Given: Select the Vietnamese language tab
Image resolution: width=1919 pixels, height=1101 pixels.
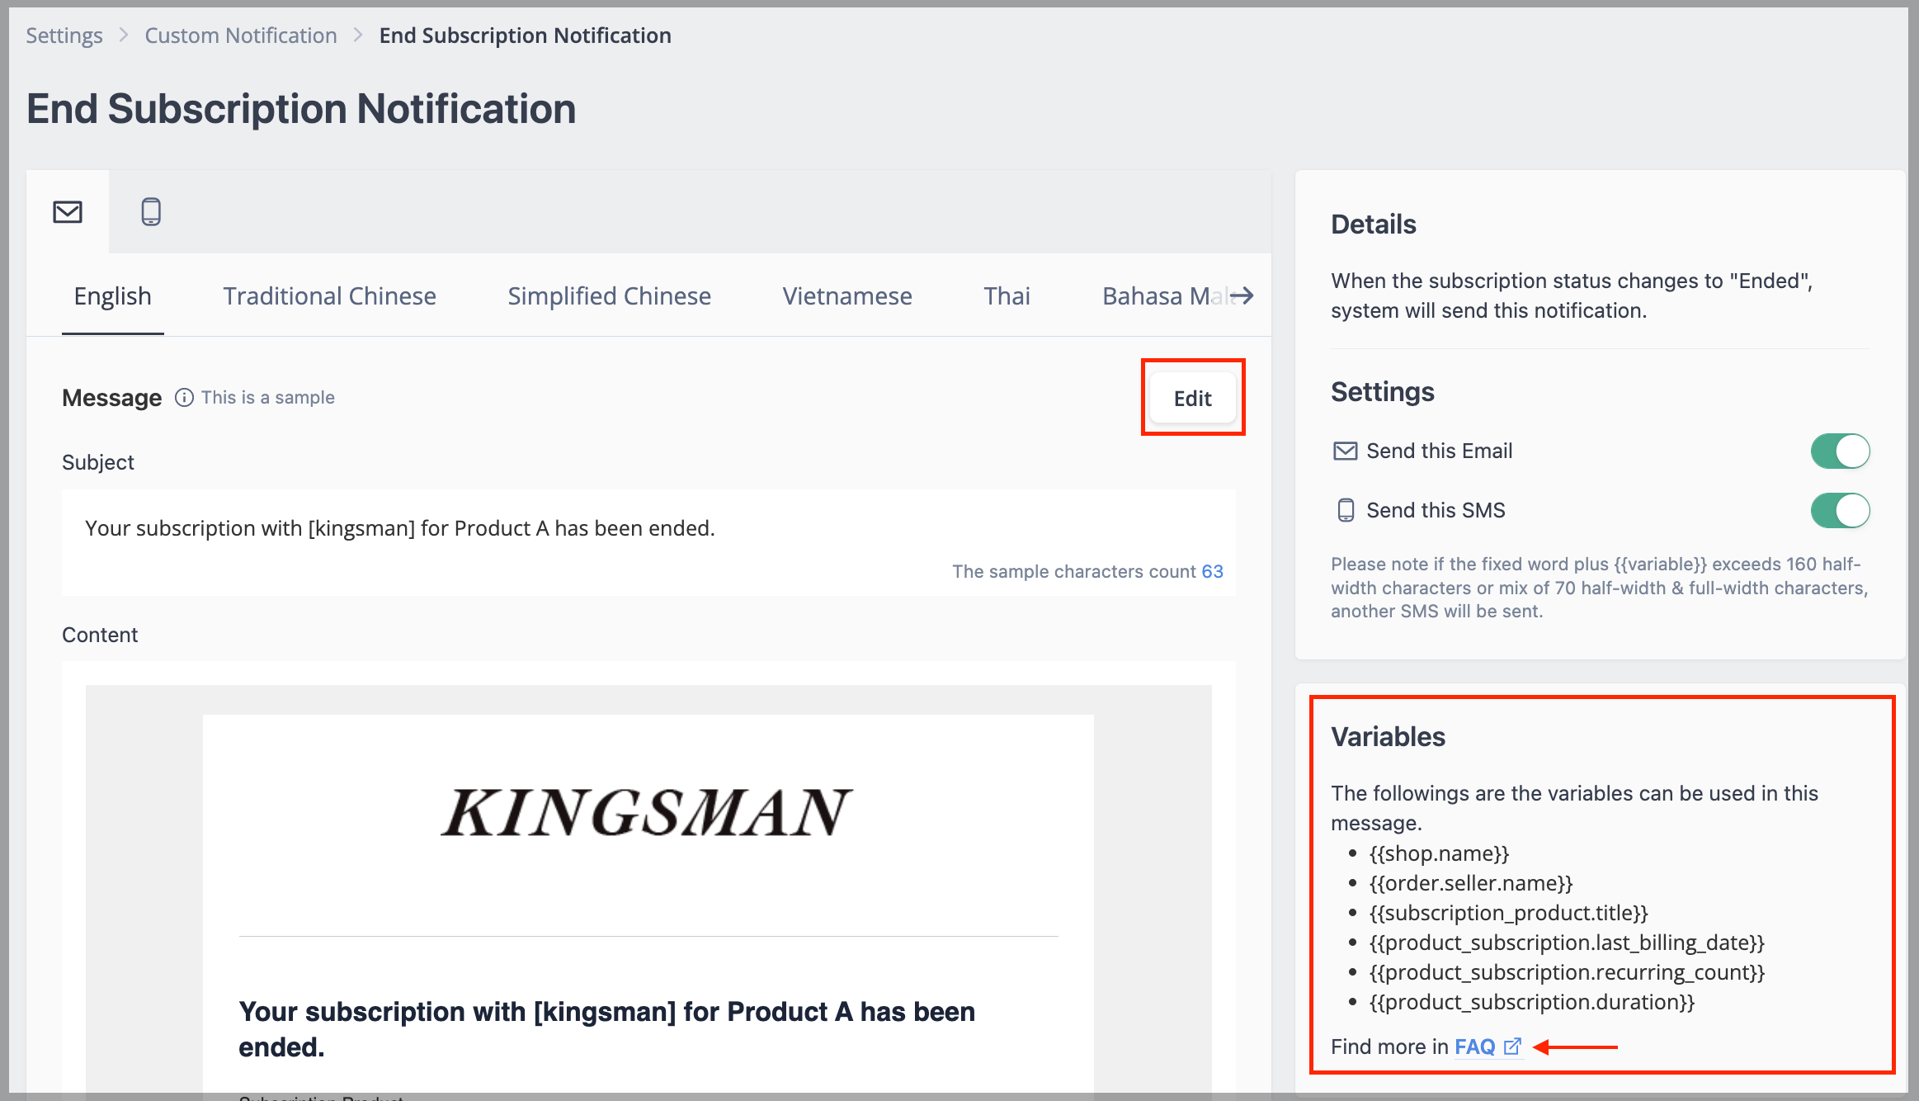Looking at the screenshot, I should (847, 295).
